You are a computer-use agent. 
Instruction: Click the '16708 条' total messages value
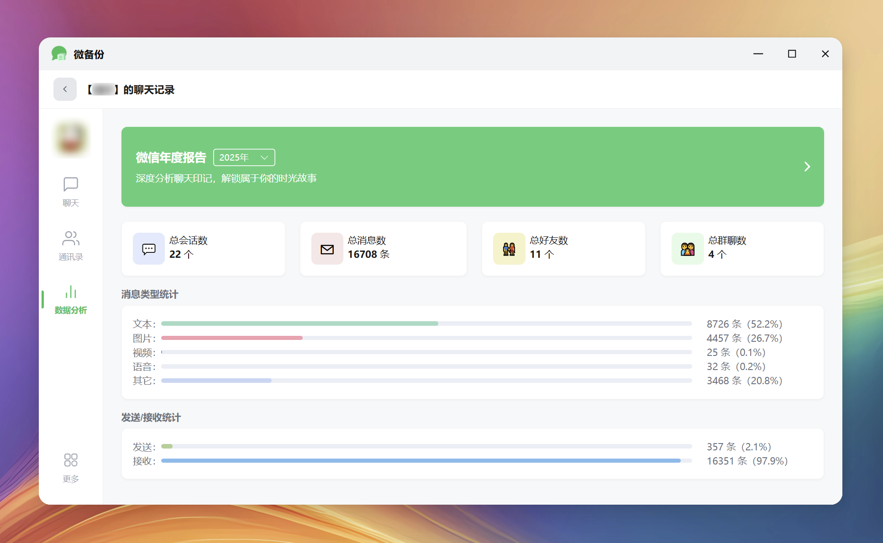[x=368, y=254]
